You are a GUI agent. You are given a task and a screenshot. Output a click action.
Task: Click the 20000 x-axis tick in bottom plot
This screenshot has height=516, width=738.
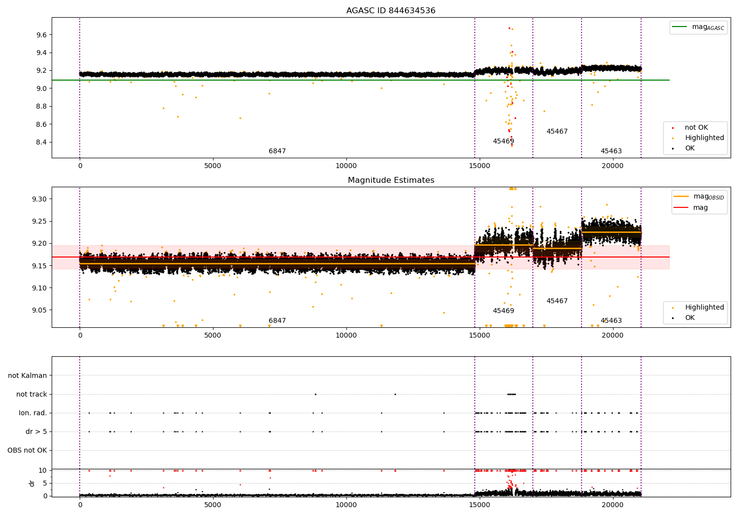tap(613, 505)
